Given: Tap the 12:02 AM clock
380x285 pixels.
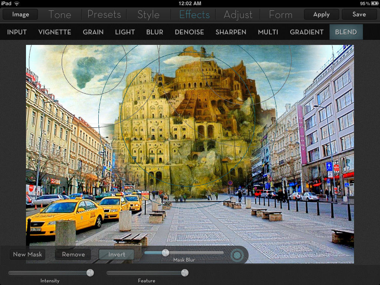Looking at the screenshot, I should coord(190,3).
